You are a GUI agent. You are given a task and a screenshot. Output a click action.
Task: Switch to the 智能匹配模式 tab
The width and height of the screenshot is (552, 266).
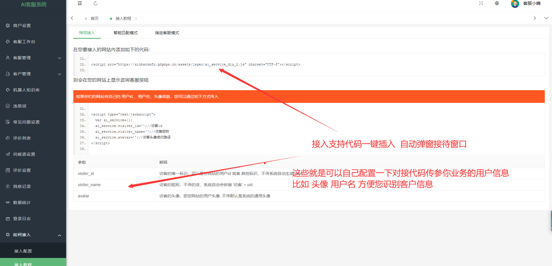126,33
